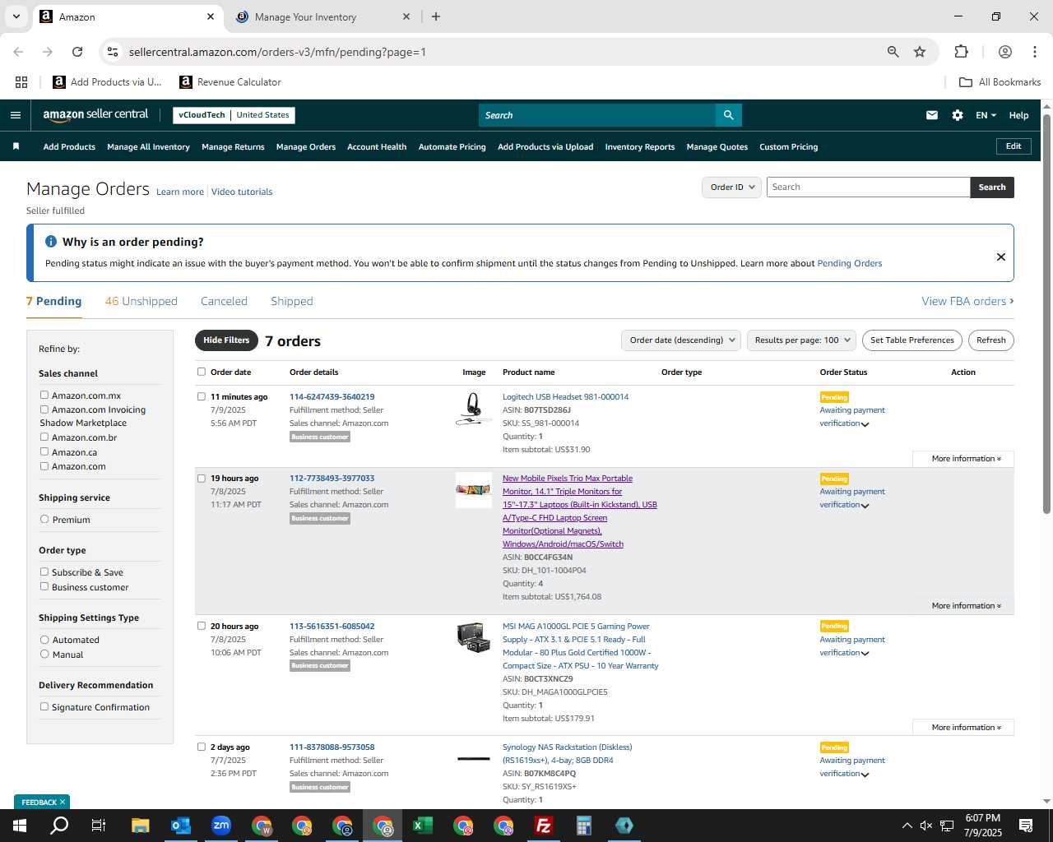1053x842 pixels.
Task: Open the tab search dropdown arrow
Action: [x=16, y=16]
